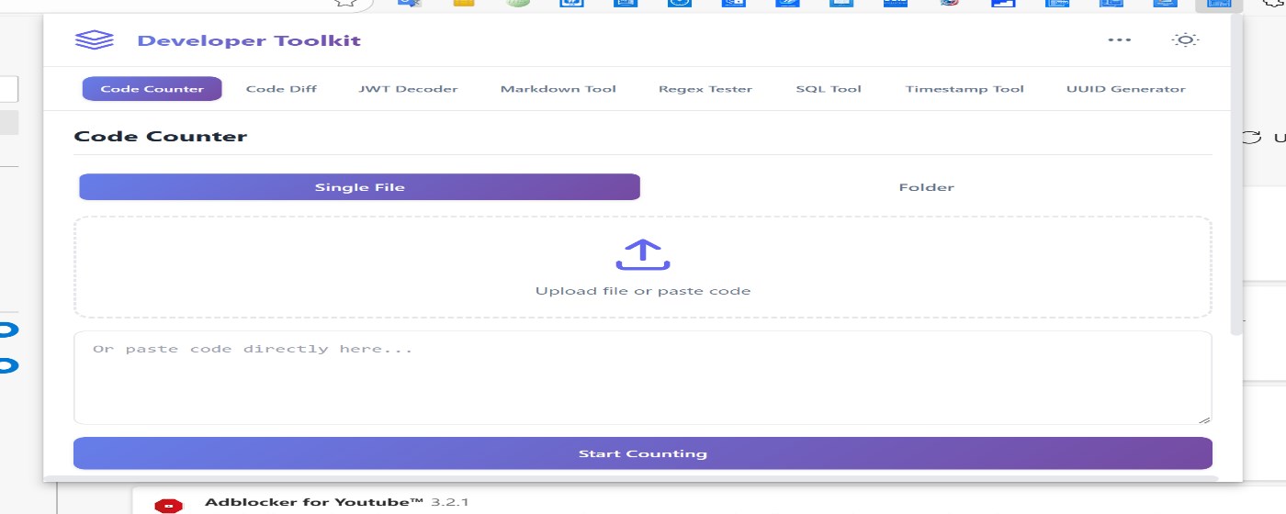Image resolution: width=1286 pixels, height=514 pixels.
Task: Select the Single File mode
Action: (x=359, y=187)
